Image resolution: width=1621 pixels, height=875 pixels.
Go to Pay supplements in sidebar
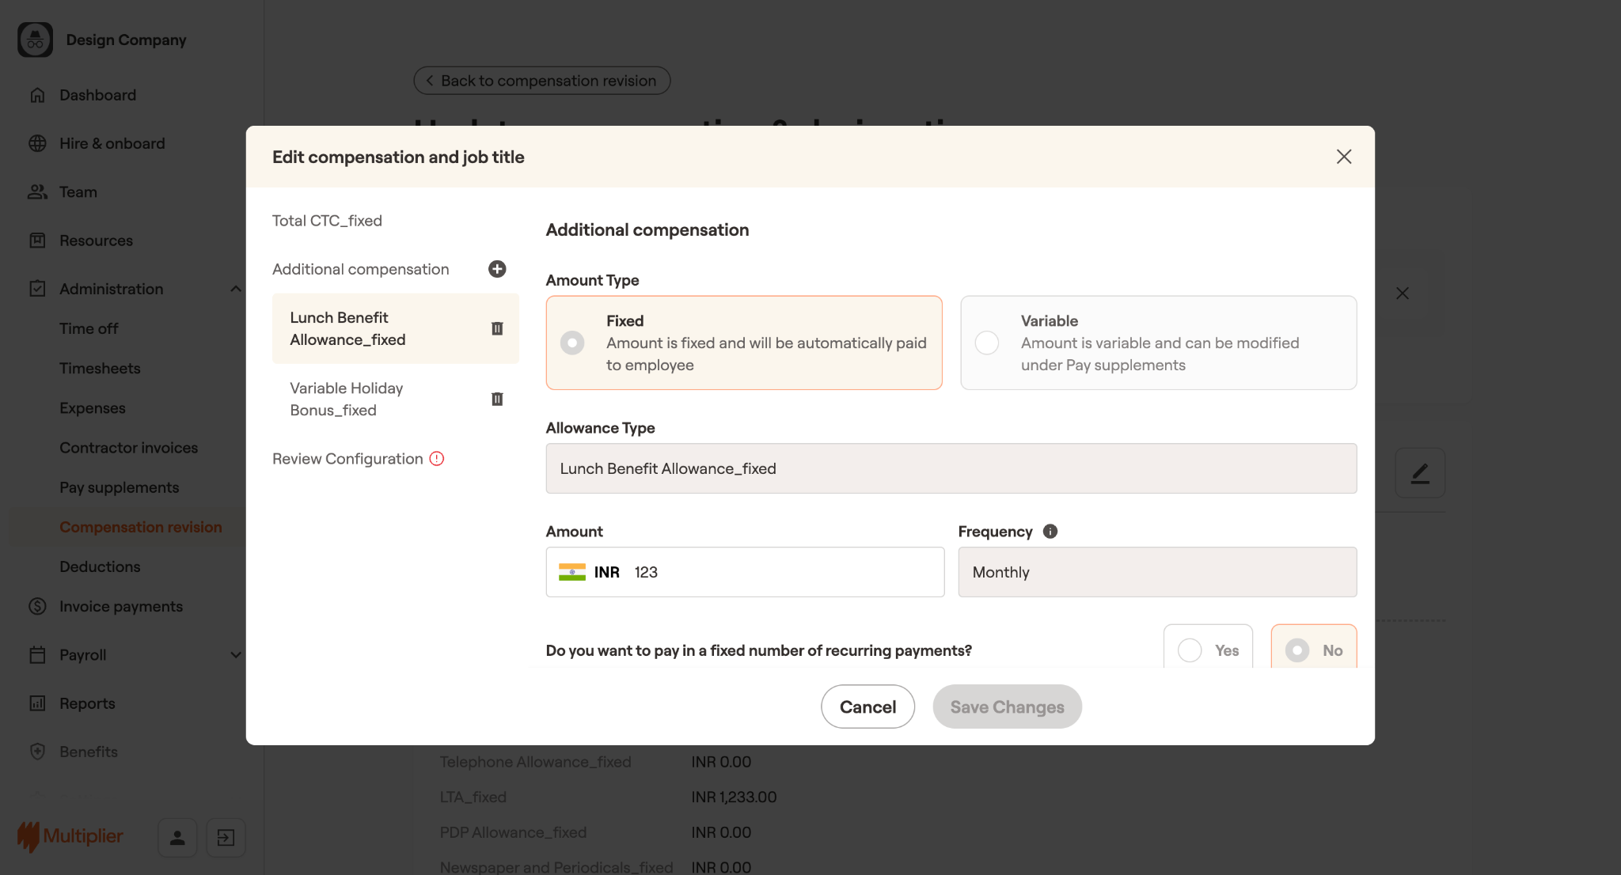click(x=119, y=487)
